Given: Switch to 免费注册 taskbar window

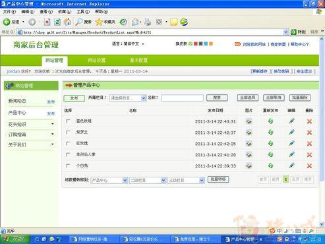Looking at the screenshot, I should (195, 239).
